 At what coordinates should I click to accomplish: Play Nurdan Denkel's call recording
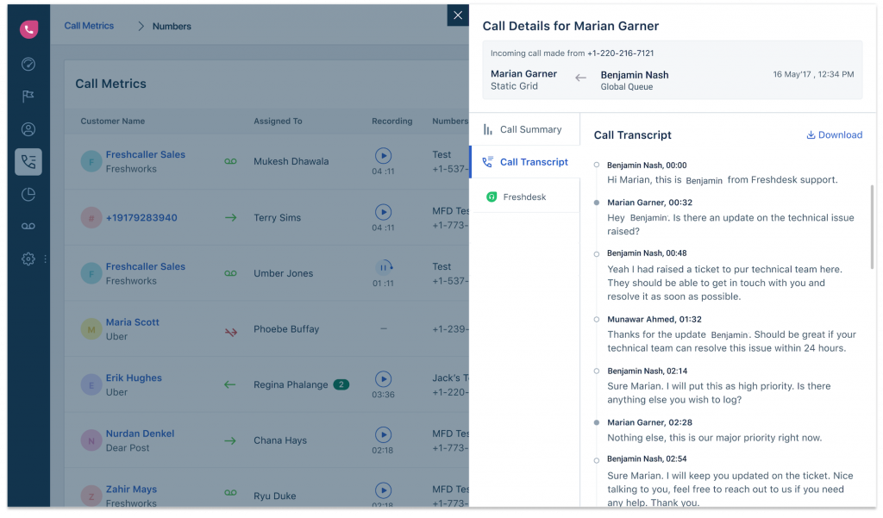[383, 434]
